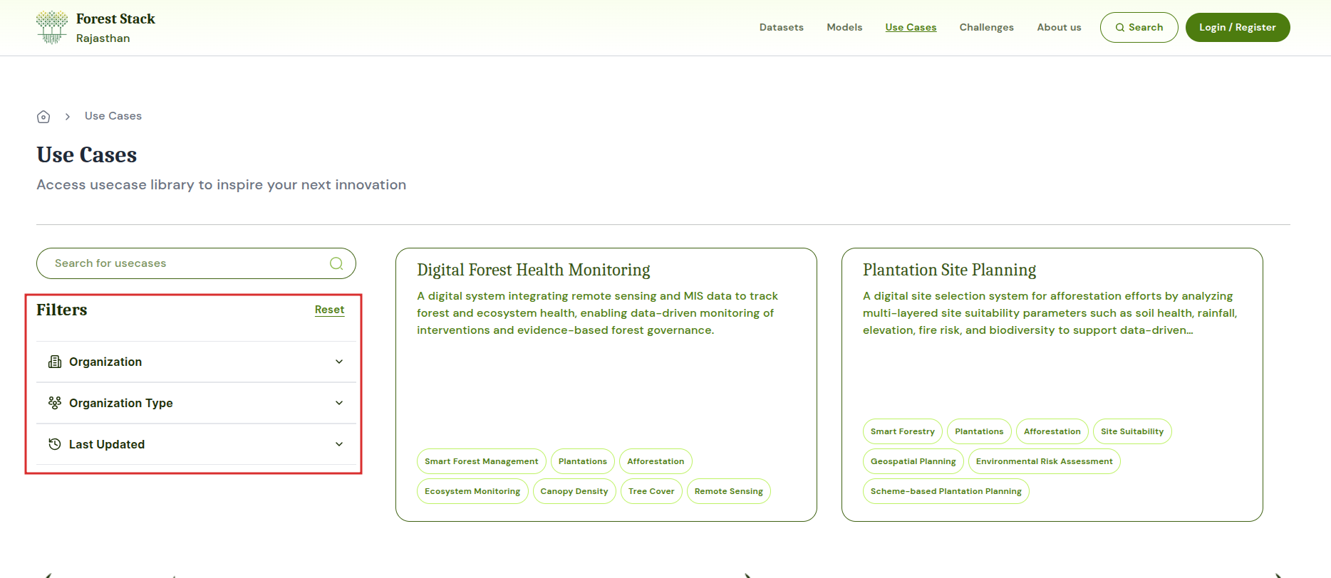Expand the Organization Type filter chevron
The height and width of the screenshot is (578, 1331).
(x=339, y=403)
